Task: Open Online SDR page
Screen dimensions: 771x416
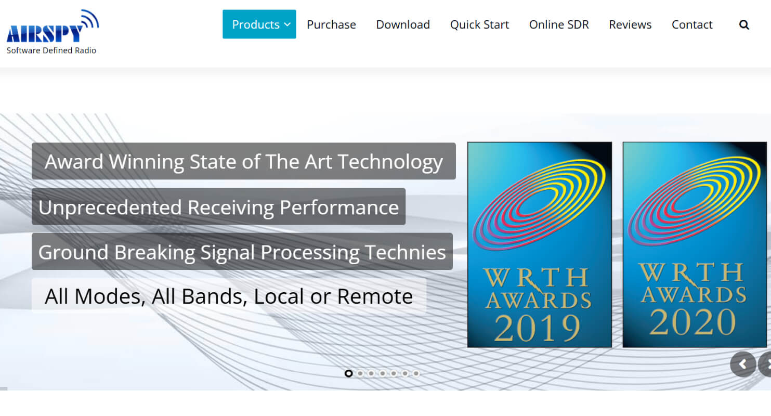Action: tap(559, 24)
